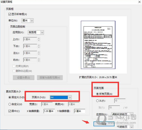Click the 右(R) margin input field
The image size is (142, 130).
click(30, 60)
